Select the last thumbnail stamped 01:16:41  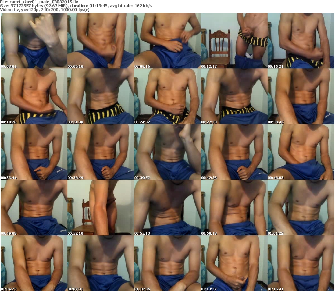tap(301, 263)
